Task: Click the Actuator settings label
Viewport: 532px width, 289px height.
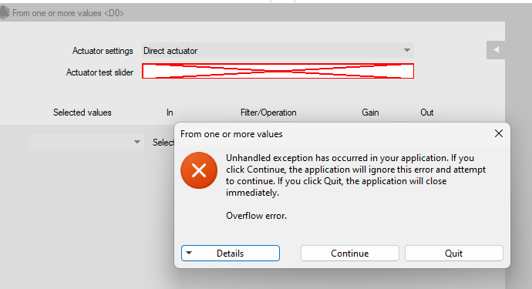Action: [x=103, y=51]
